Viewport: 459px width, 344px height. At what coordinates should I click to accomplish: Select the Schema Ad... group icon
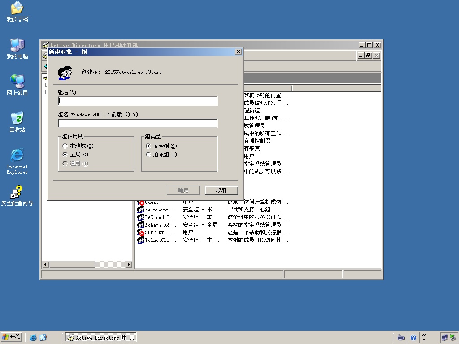pyautogui.click(x=141, y=225)
